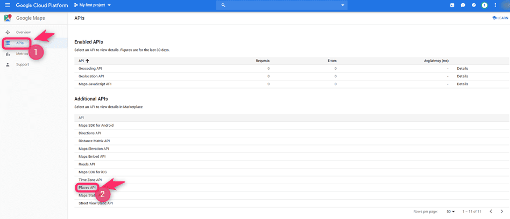This screenshot has height=219, width=510.
Task: Activate the Cloud Shell icon
Action: [x=452, y=5]
